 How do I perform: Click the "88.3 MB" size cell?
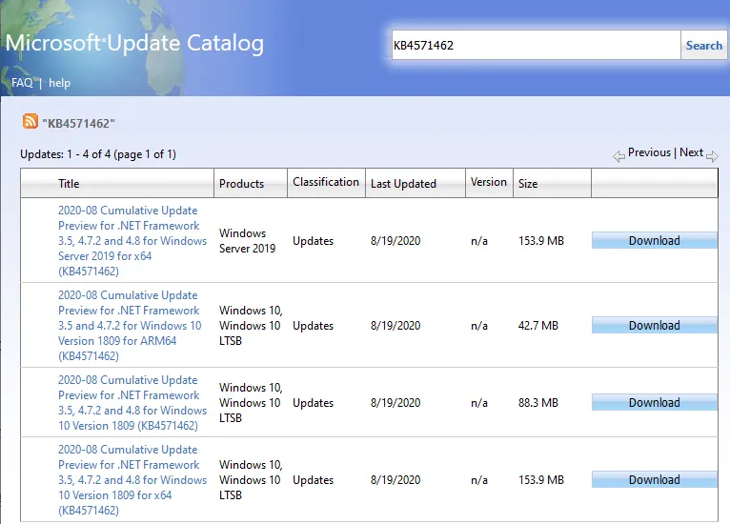point(538,403)
